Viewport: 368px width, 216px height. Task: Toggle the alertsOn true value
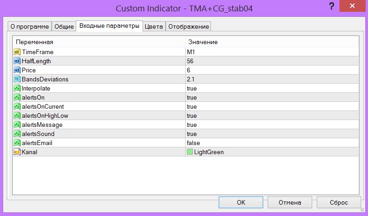(272, 97)
